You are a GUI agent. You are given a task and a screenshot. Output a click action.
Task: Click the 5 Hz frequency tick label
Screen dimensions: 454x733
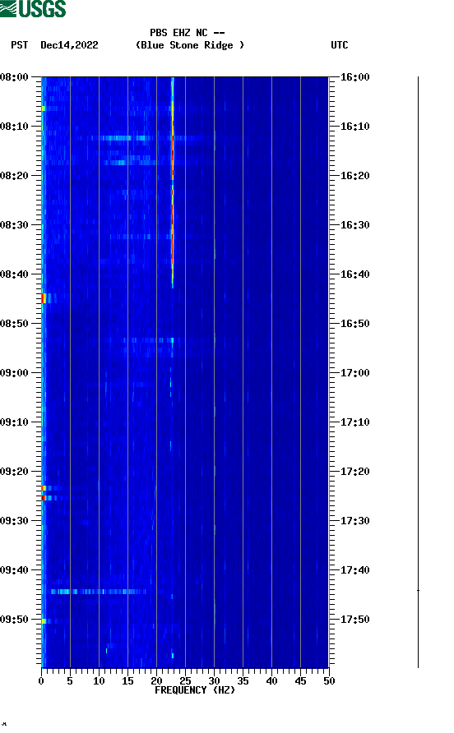point(70,681)
